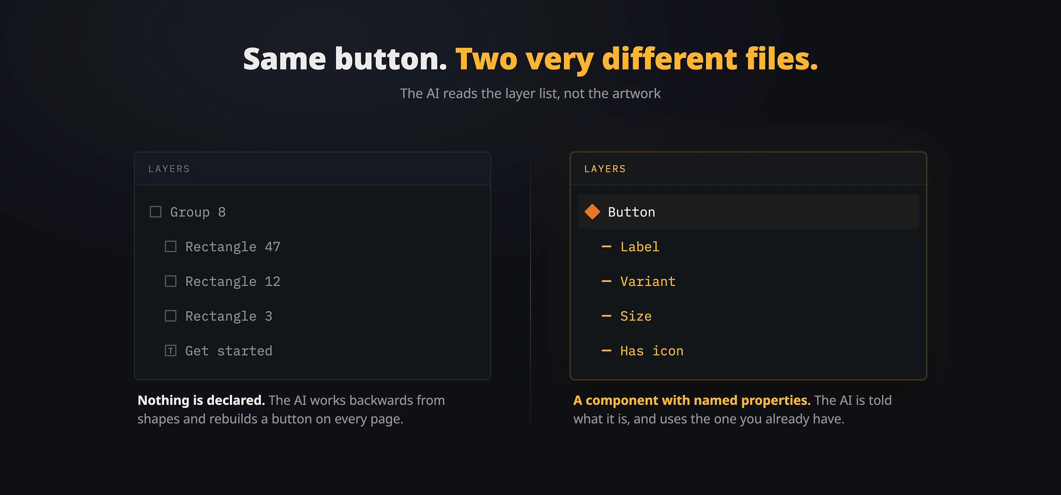1061x495 pixels.
Task: Select the Rectangle 47 layer name
Action: click(233, 247)
